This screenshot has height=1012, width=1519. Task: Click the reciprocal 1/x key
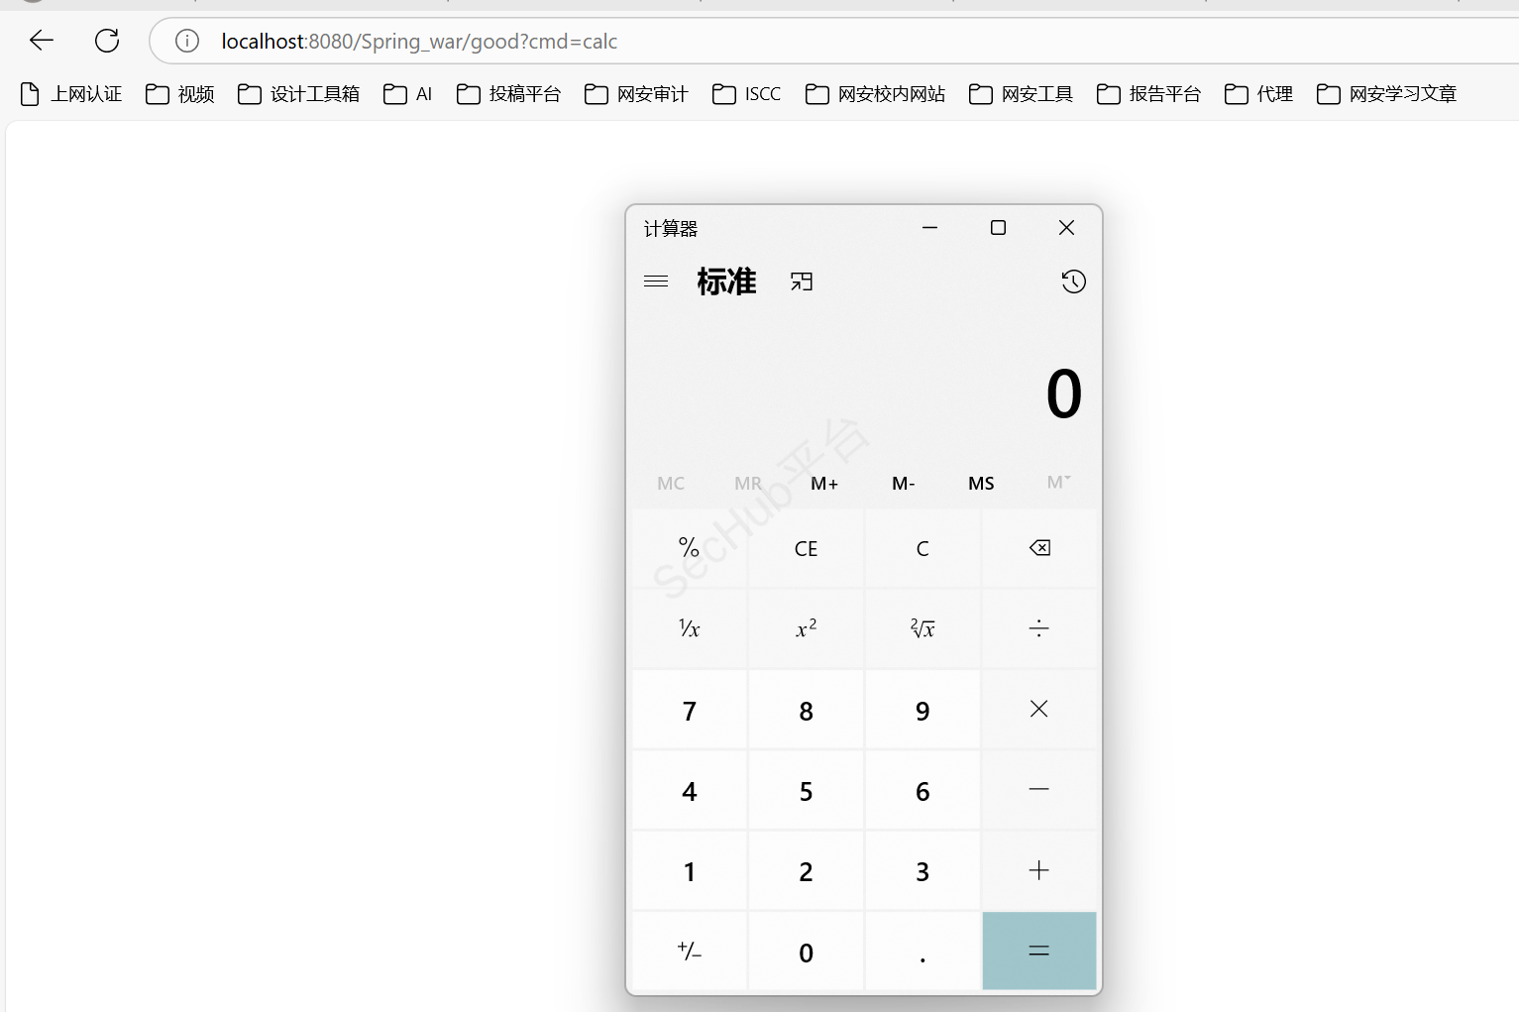[690, 628]
